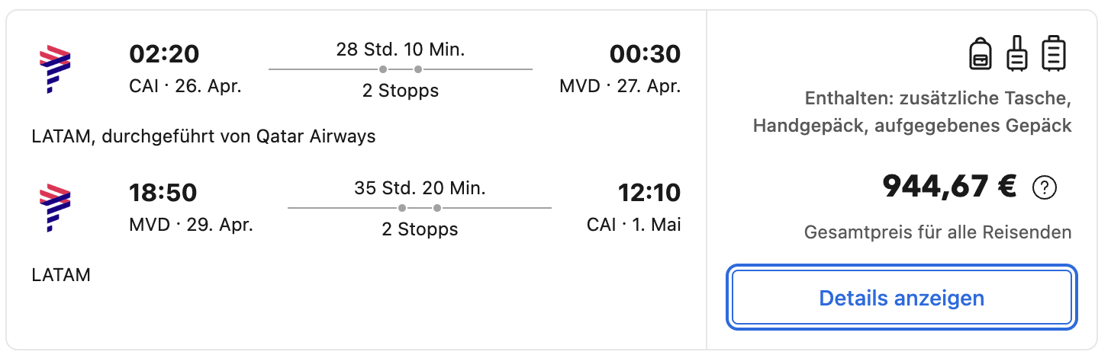This screenshot has height=355, width=1111.
Task: Click the 35 Std. 20 Min. duration
Action: click(x=420, y=188)
